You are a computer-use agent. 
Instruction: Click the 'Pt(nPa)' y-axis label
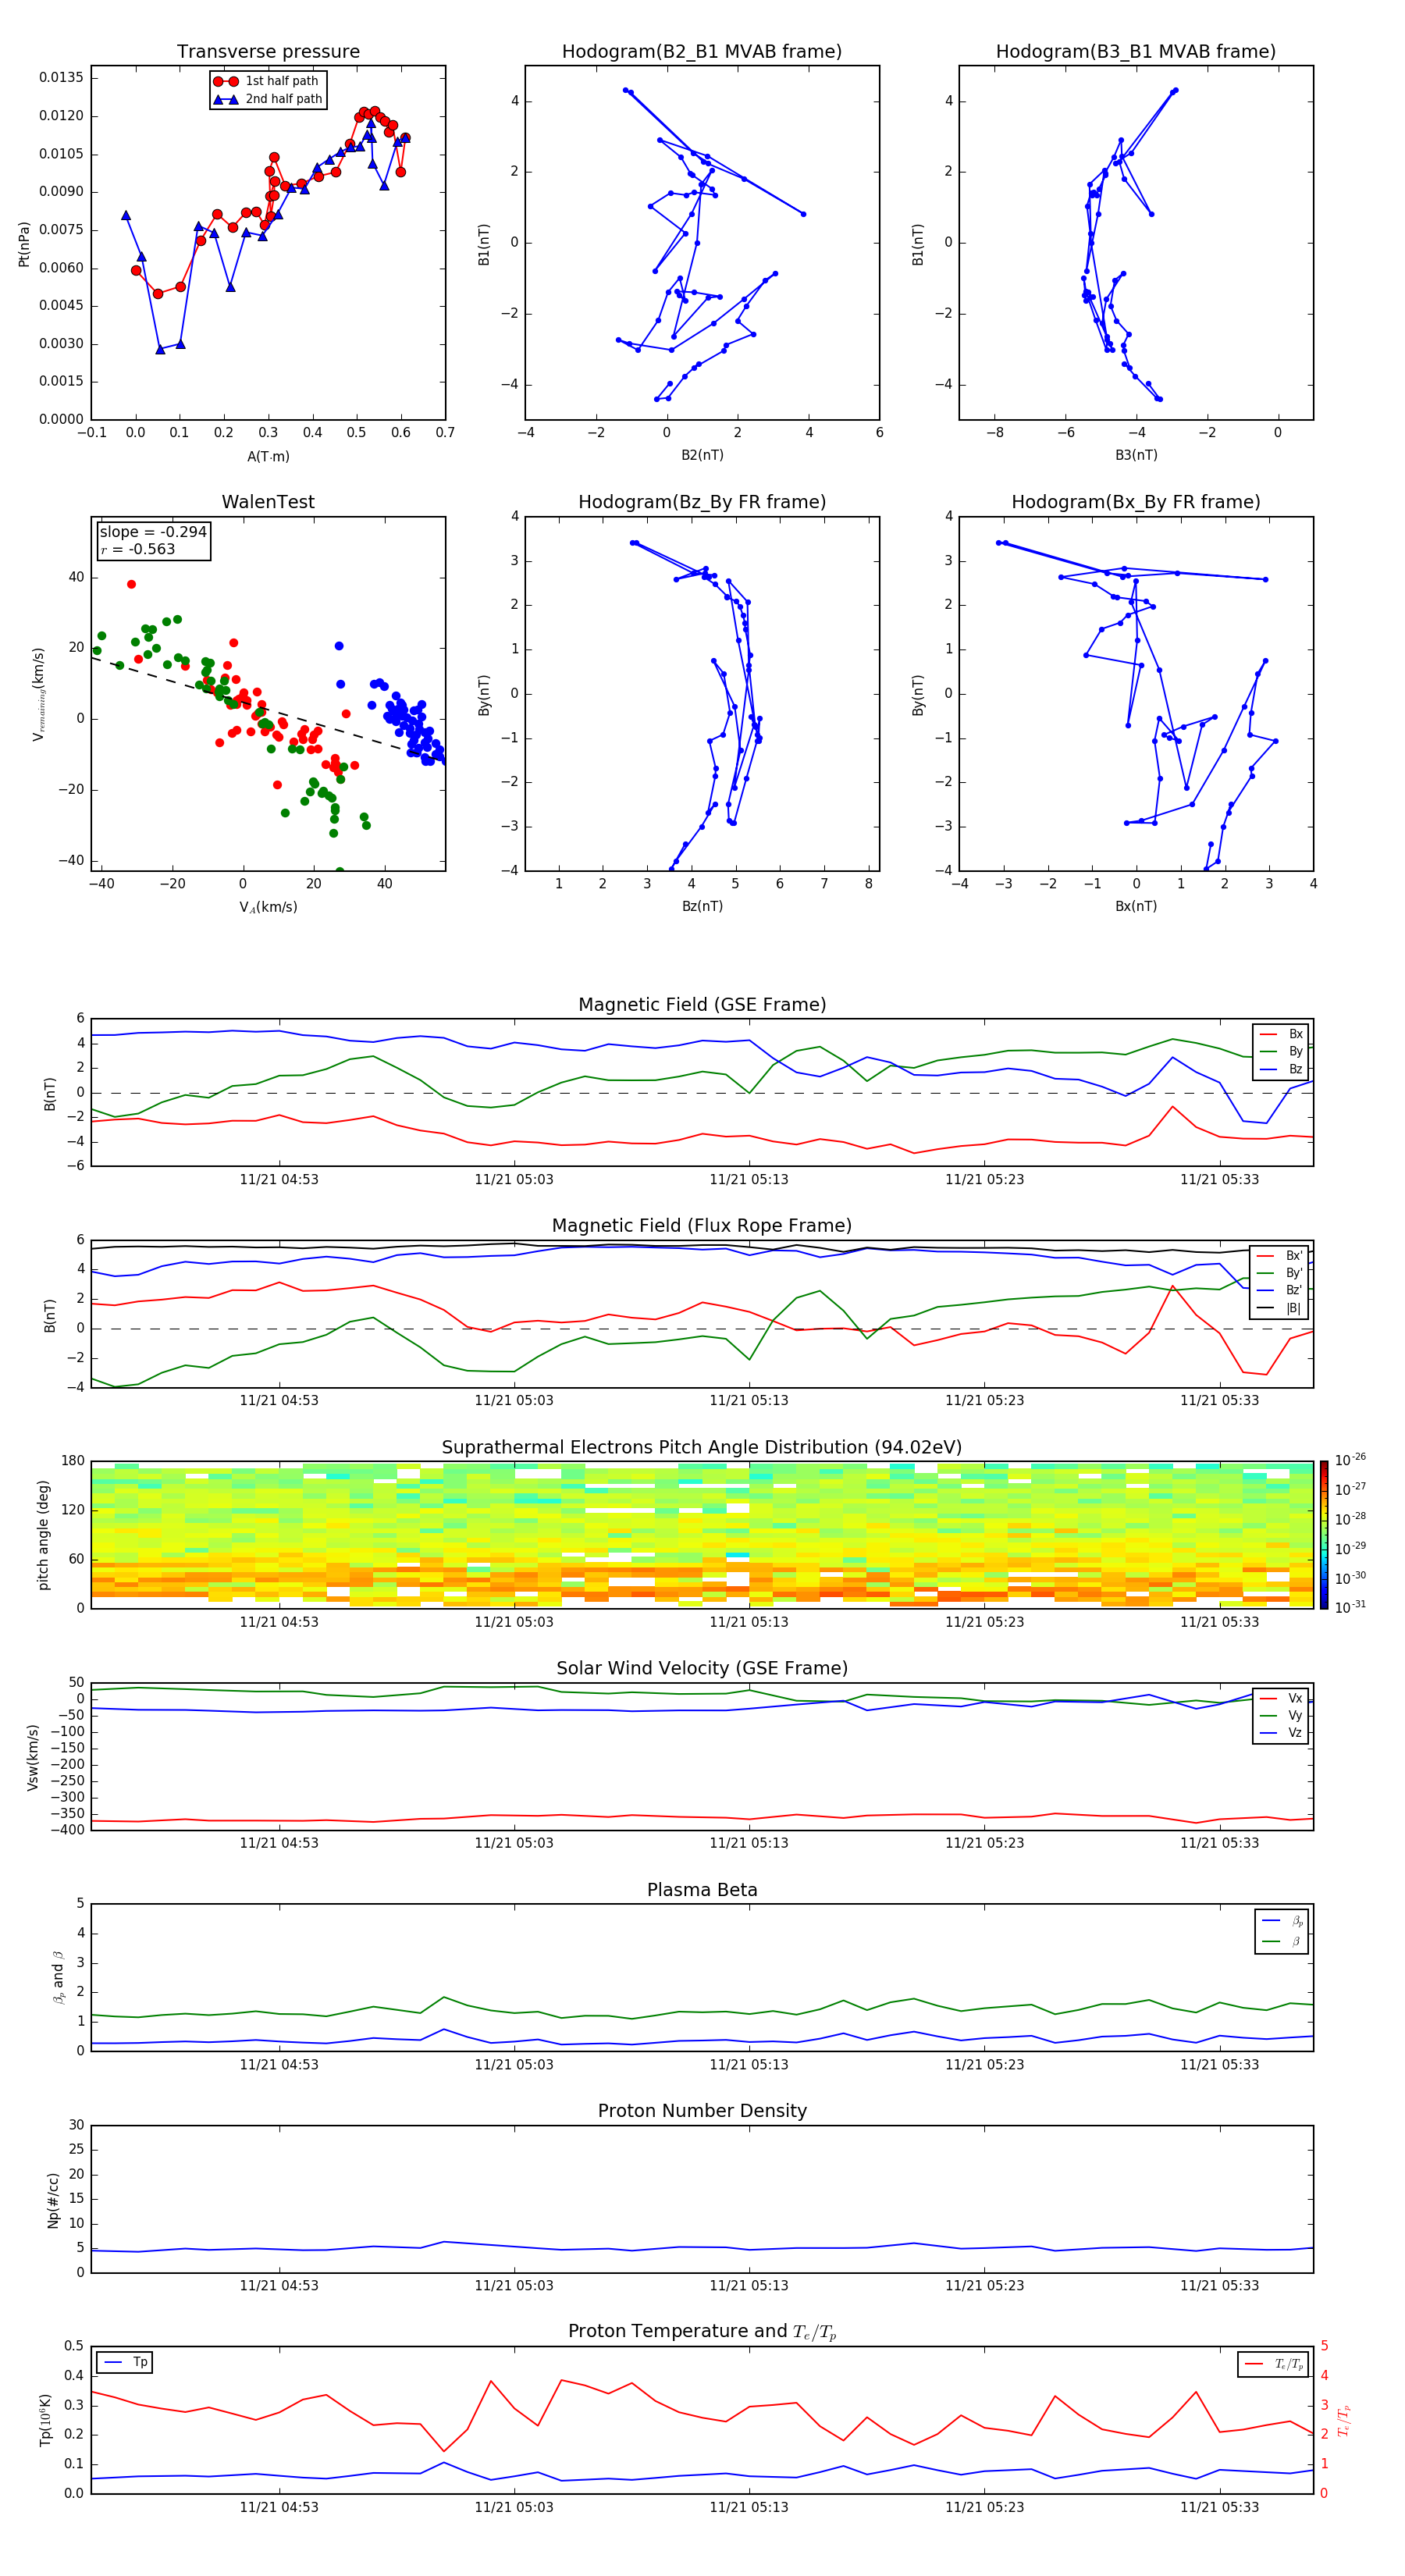click(24, 244)
